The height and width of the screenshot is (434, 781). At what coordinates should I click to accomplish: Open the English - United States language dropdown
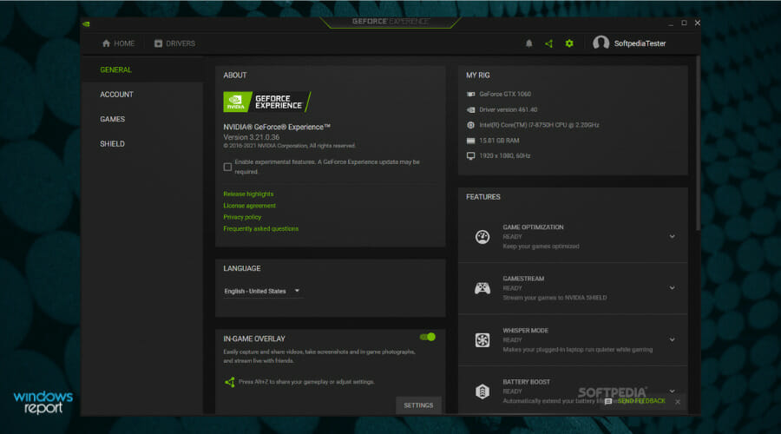262,291
